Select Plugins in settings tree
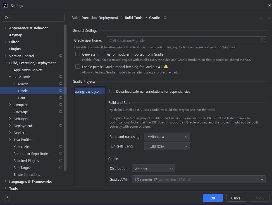 [15, 49]
